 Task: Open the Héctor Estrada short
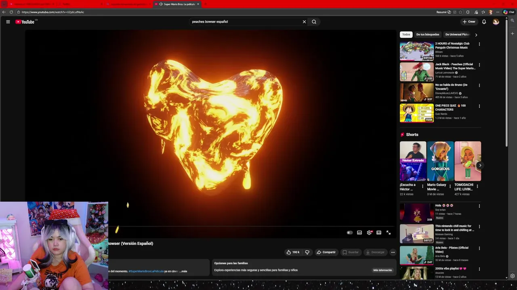pyautogui.click(x=413, y=161)
